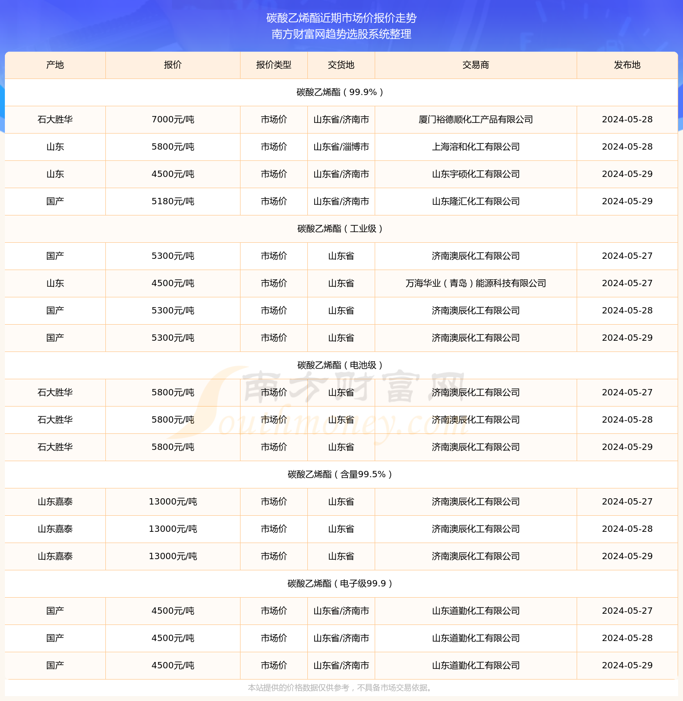Click the 13000元/吨 price dated 2024-05-27
Screen dimensions: 683x701
[173, 502]
